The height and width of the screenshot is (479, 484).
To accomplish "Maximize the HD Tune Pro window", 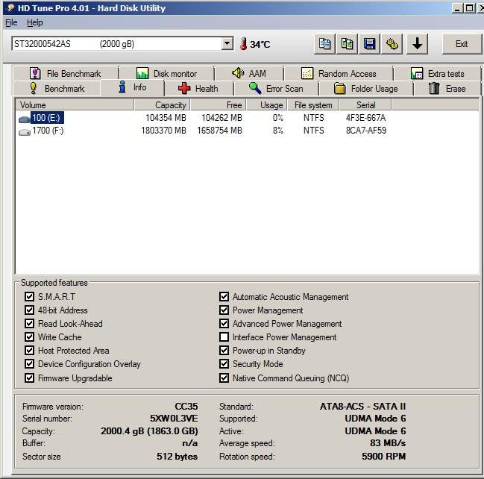I will [469, 7].
